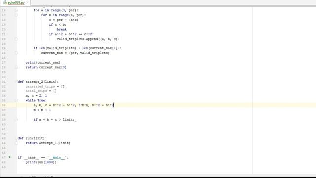The image size is (316, 178).
Task: Toggle the fold marker at 'return attempt_1(limit)'
Action: (x=16, y=143)
